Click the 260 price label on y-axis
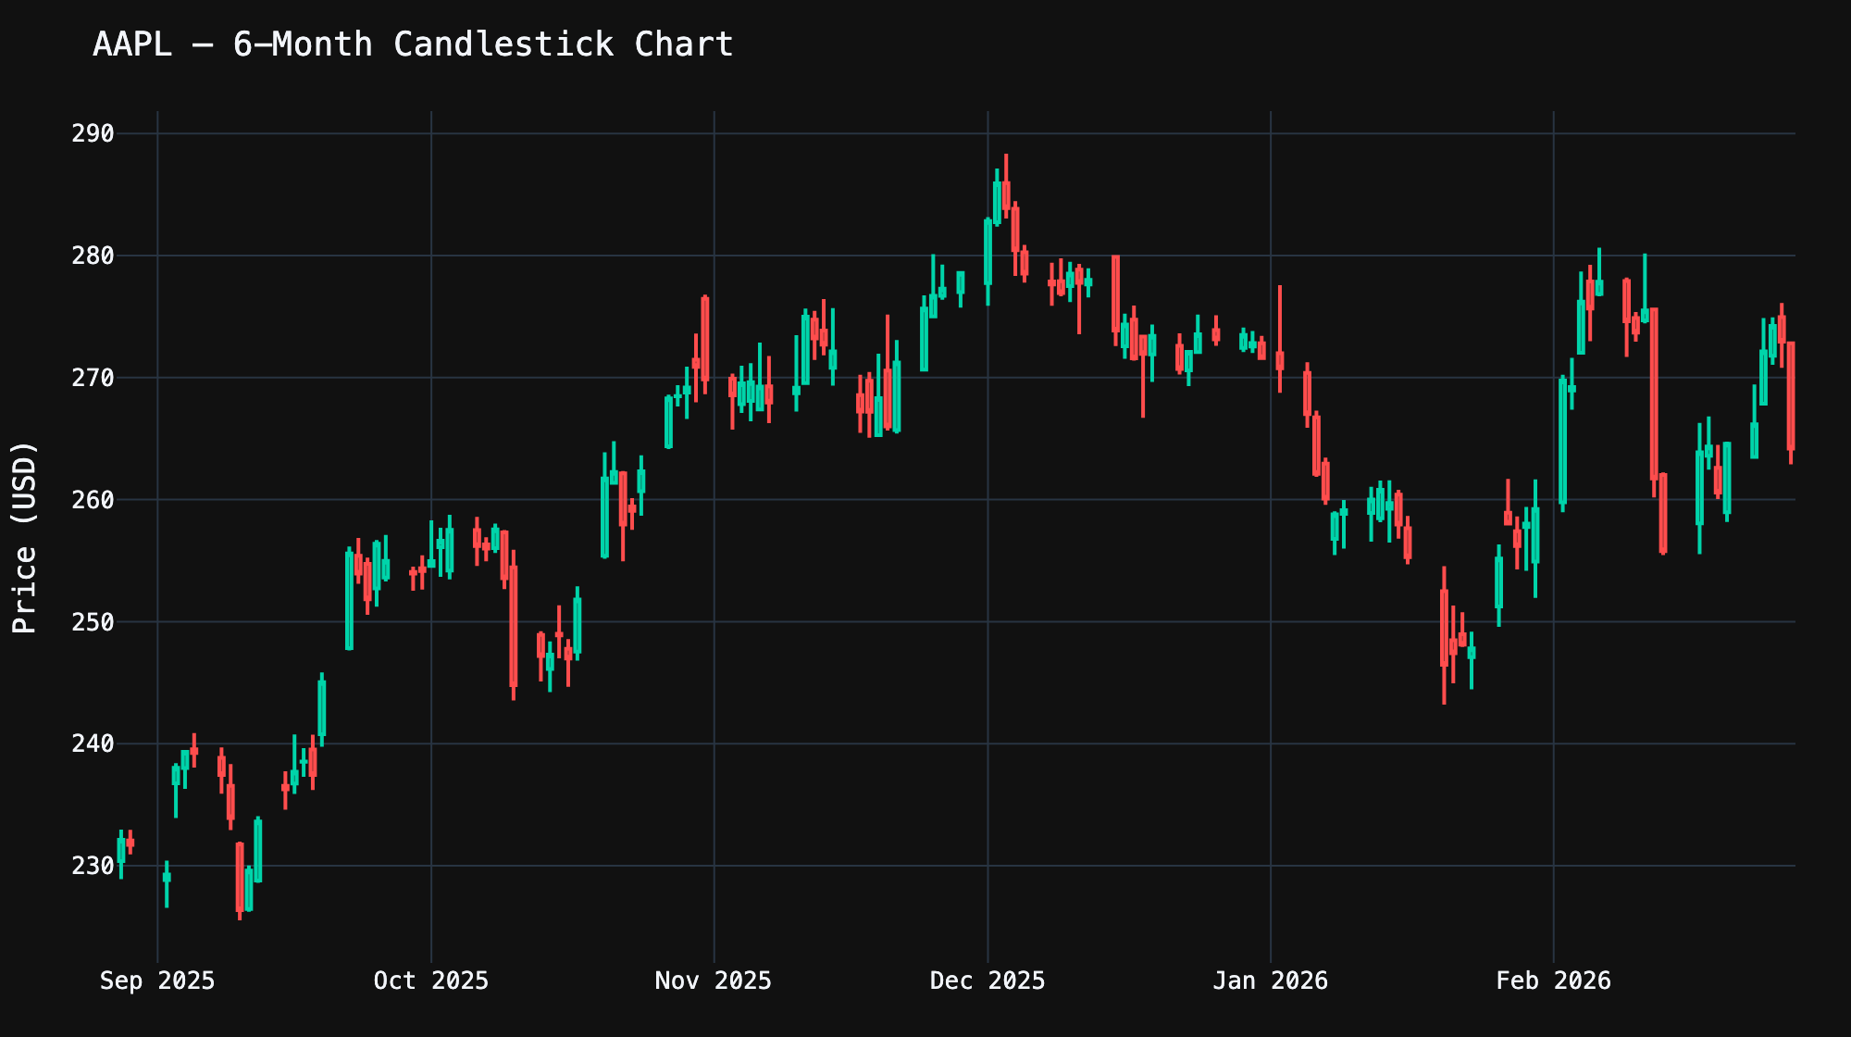This screenshot has width=1851, height=1037. coord(93,500)
